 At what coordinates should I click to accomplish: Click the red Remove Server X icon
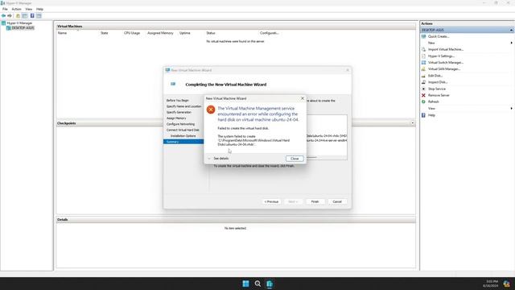click(424, 95)
